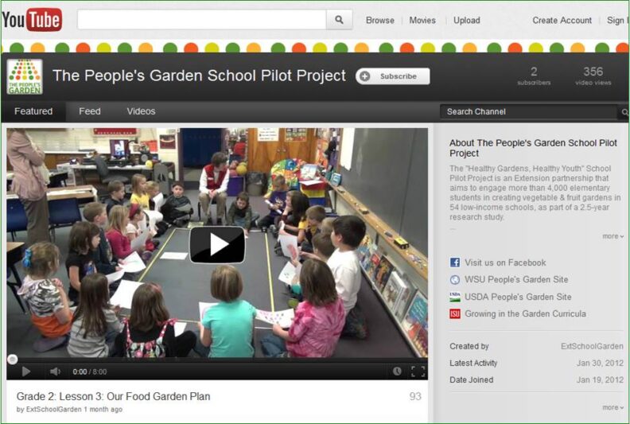Click the video progress bar scrubber
630x424 pixels.
click(x=13, y=359)
